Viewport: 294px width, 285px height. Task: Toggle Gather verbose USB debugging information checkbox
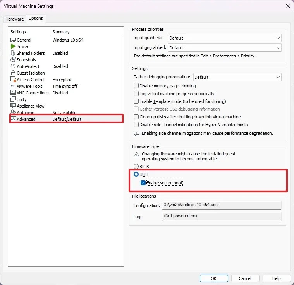(136, 109)
